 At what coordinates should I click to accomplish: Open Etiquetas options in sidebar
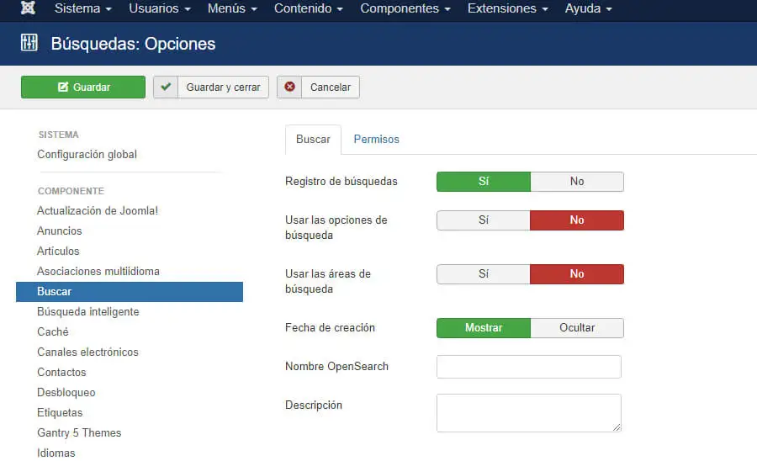[x=60, y=413]
